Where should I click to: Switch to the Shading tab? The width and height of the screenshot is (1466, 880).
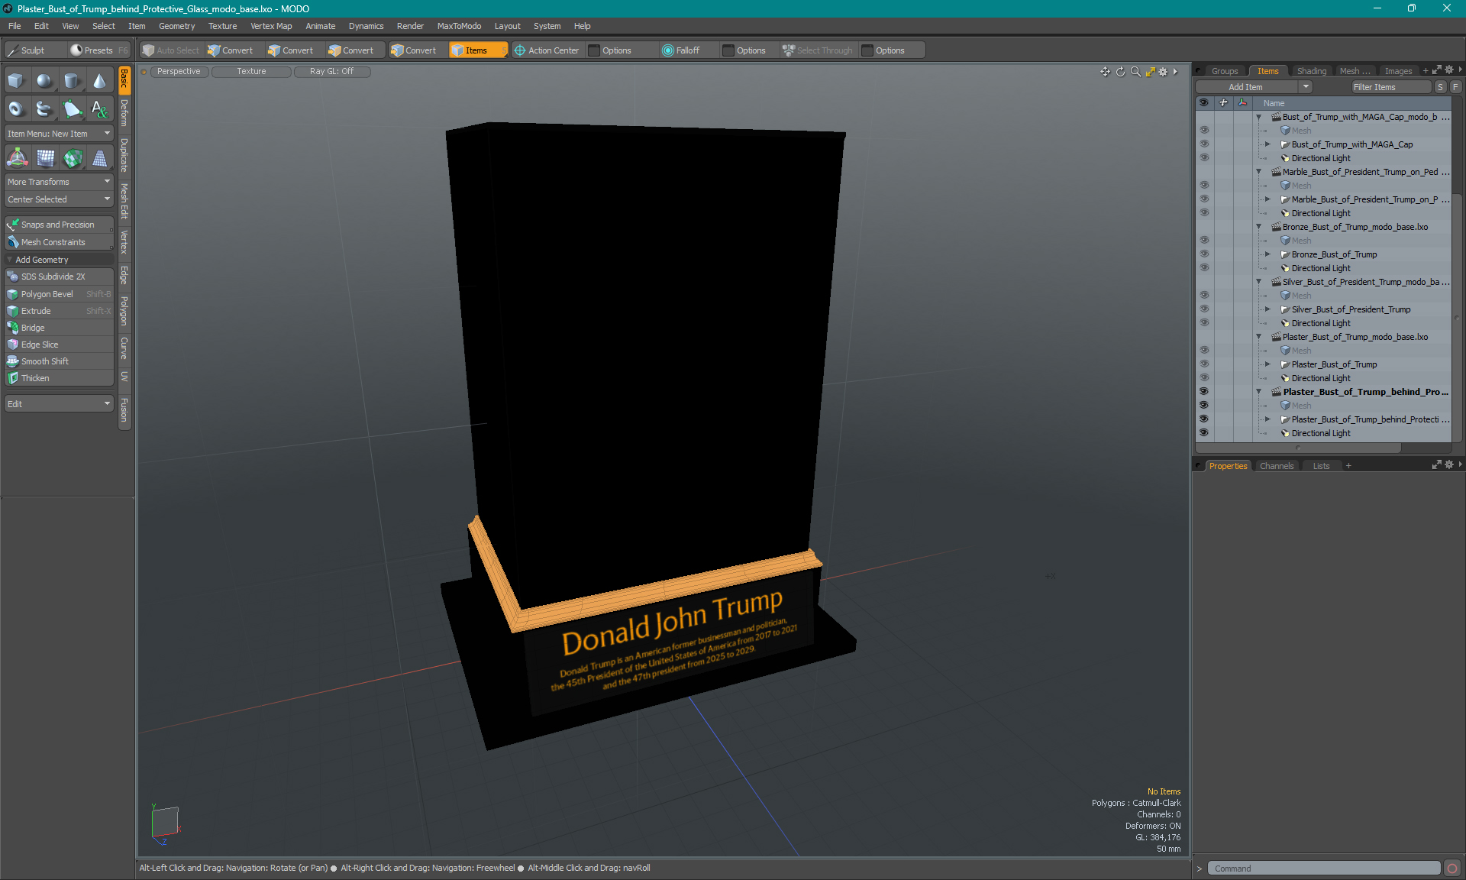tap(1311, 71)
